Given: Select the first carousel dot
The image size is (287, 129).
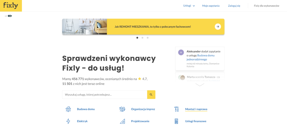Looking at the screenshot, I should [x=137, y=38].
